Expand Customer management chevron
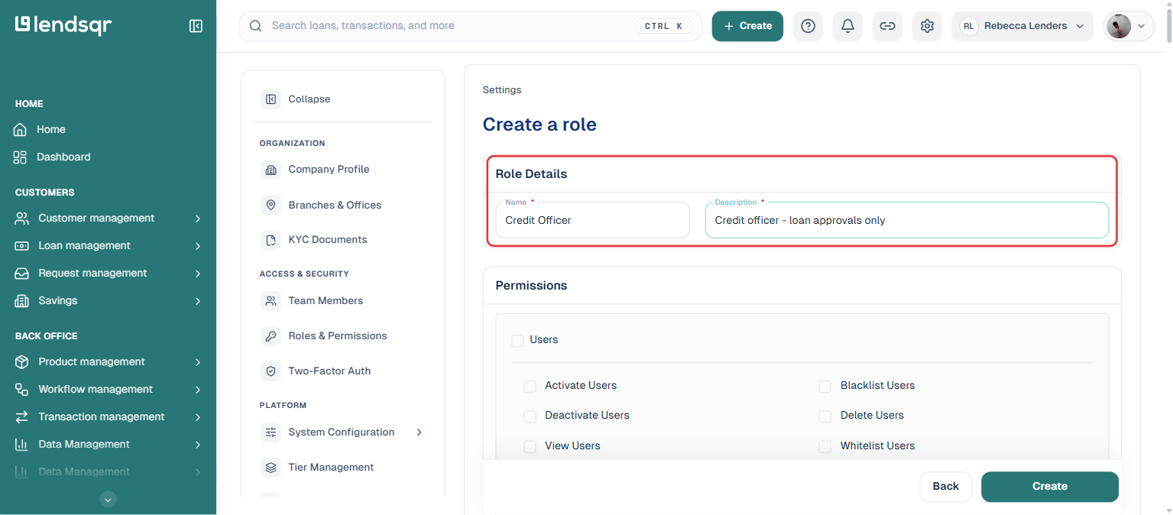This screenshot has width=1173, height=515. click(198, 219)
